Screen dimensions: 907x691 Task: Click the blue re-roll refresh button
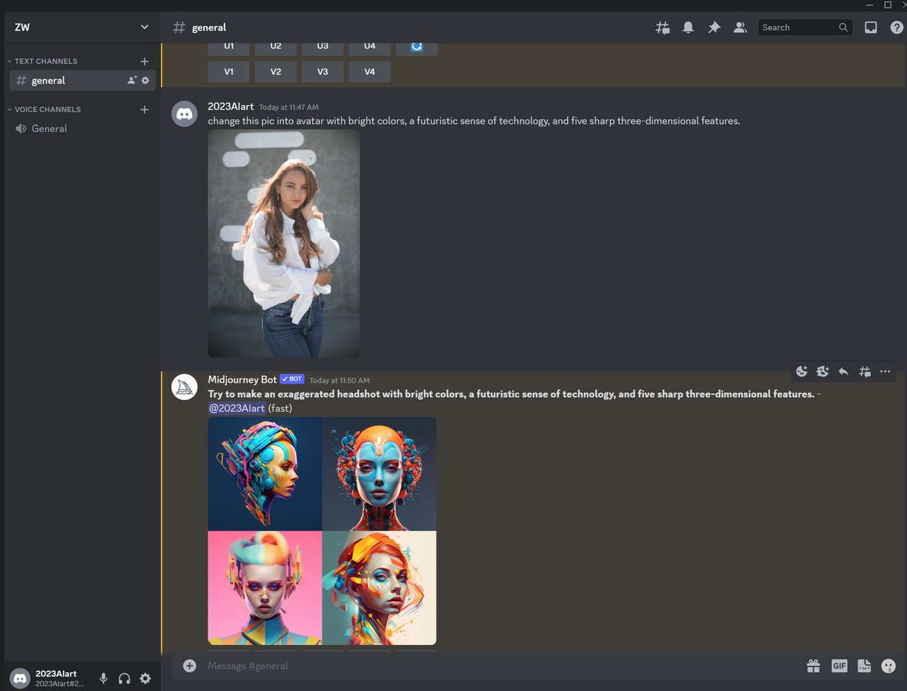click(x=417, y=47)
